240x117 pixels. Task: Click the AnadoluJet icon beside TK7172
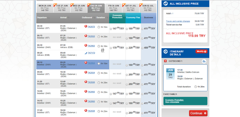point(86,53)
